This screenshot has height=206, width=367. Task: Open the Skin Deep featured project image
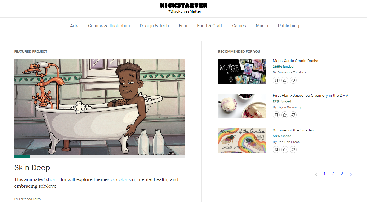[x=100, y=107]
